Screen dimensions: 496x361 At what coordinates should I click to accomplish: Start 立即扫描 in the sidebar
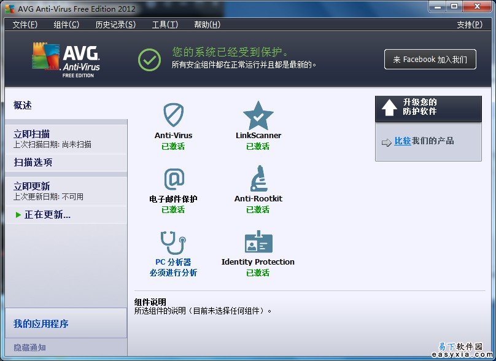coord(32,134)
